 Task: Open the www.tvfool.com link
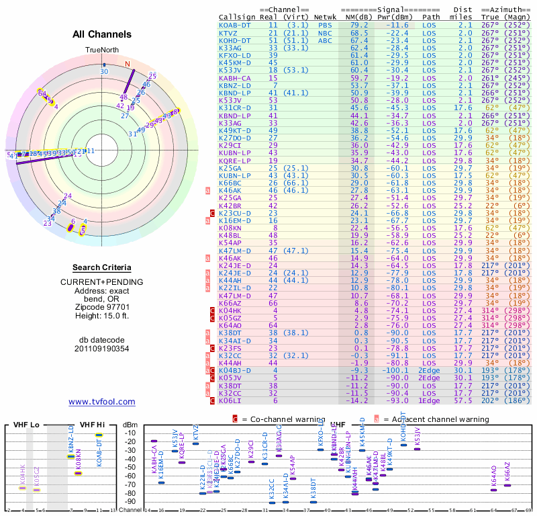(102, 402)
